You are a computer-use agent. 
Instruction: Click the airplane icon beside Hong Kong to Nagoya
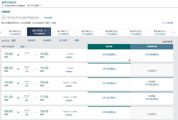click(x=4, y=17)
